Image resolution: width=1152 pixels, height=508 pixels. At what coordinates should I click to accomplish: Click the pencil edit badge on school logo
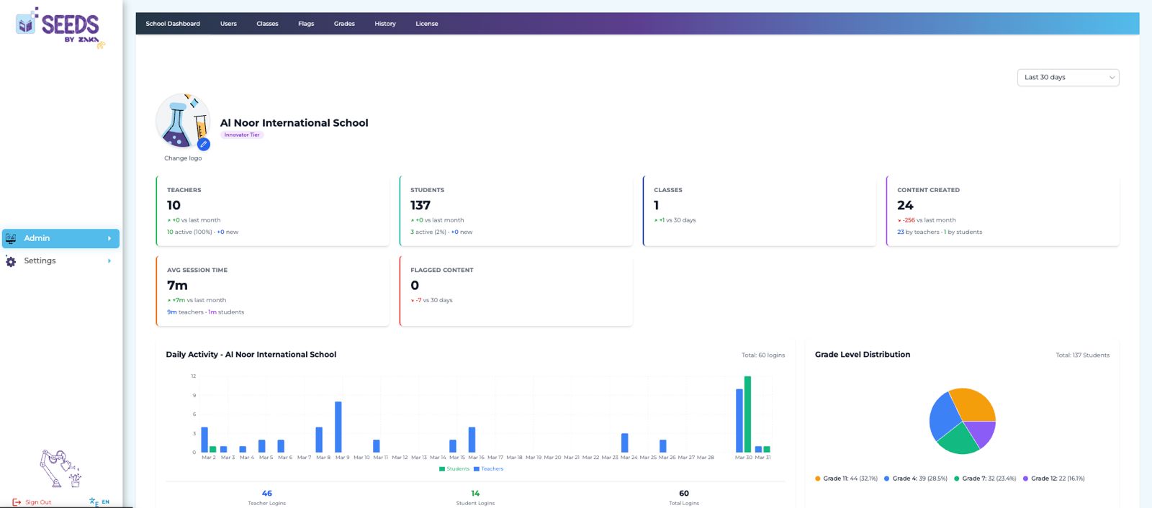pos(204,144)
